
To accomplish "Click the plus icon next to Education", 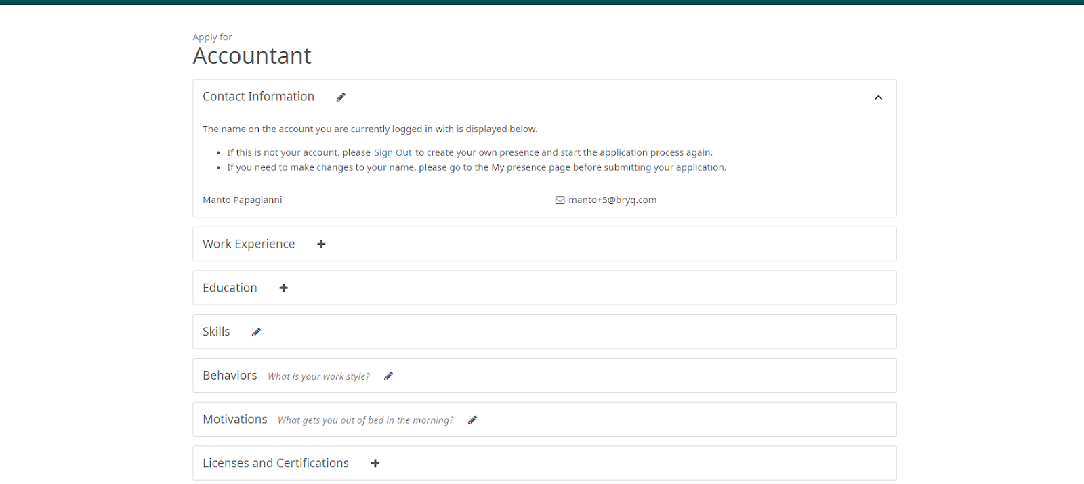I will (x=283, y=288).
